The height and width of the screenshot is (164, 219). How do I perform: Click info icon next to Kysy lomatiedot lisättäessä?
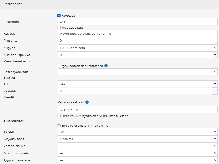pos(106,66)
